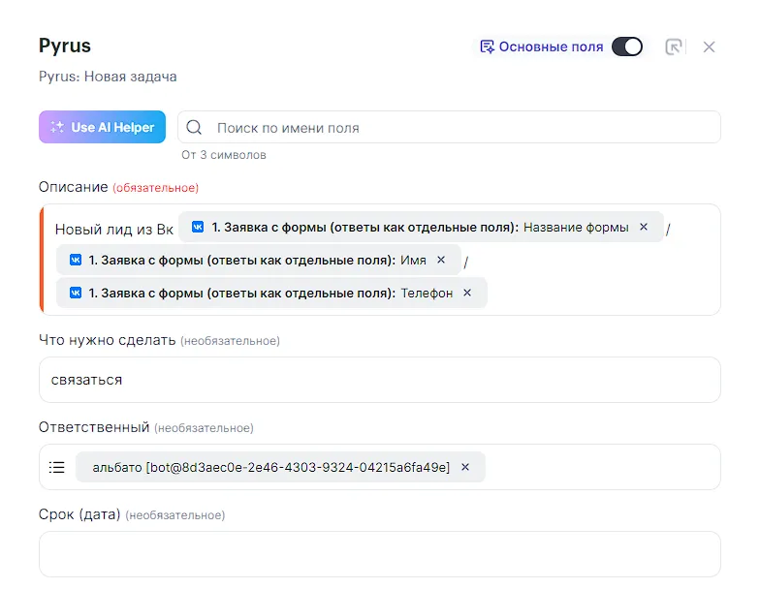Remove the Название формы tag
The height and width of the screenshot is (589, 760).
click(x=643, y=228)
